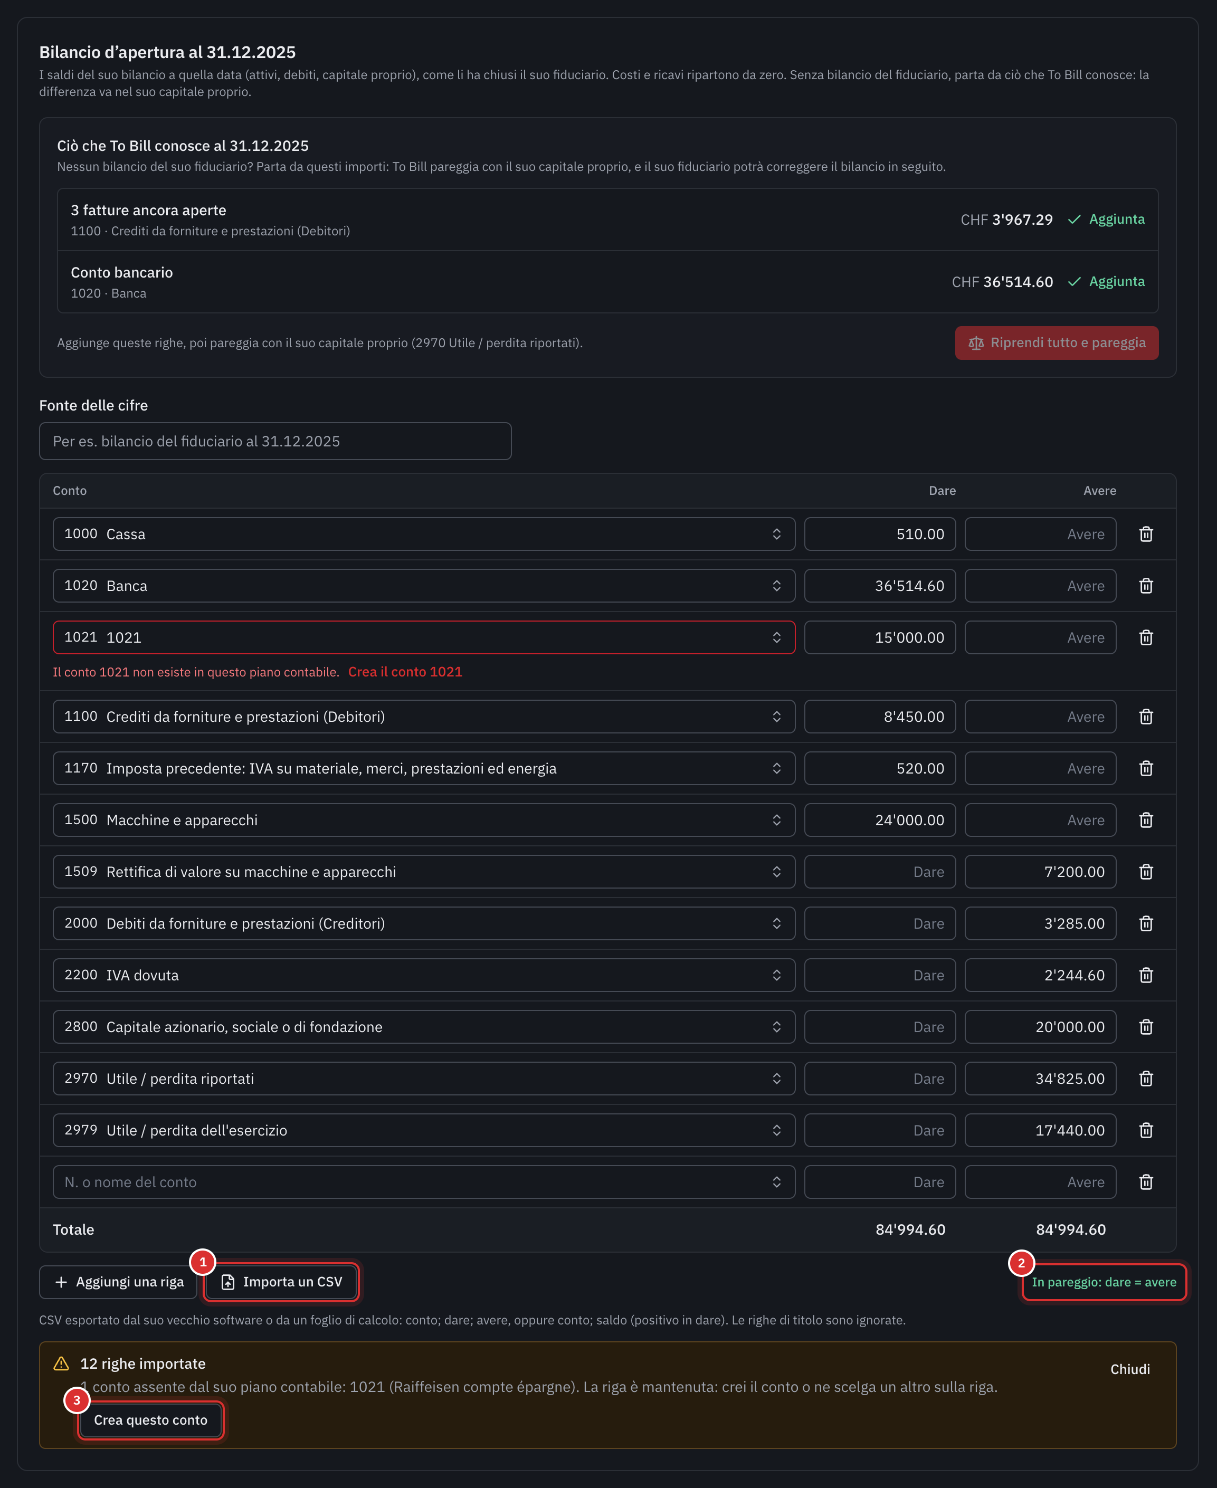Delete the 2200 IVA dovuta row
1217x1488 pixels.
tap(1146, 975)
